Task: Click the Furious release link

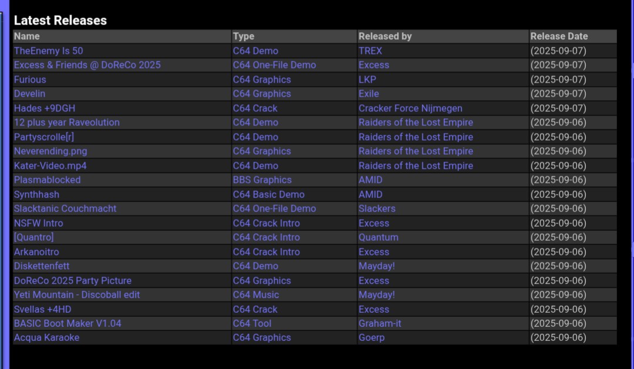Action: (x=30, y=80)
